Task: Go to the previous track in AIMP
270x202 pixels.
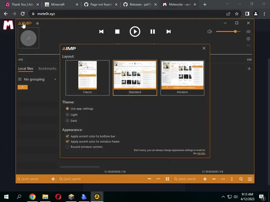Action: (x=102, y=32)
